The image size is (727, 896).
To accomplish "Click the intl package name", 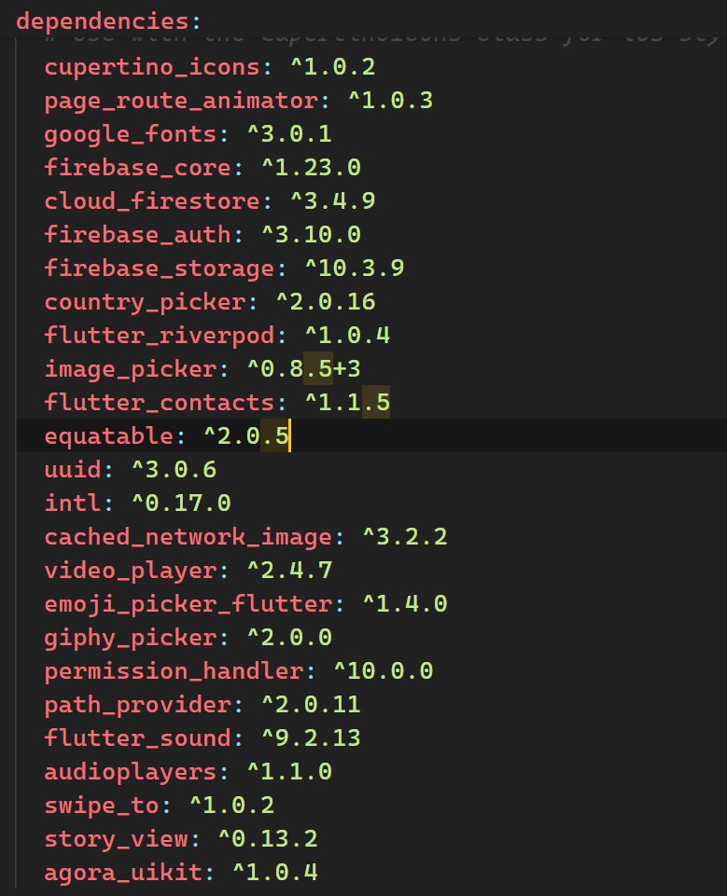I will [x=73, y=503].
